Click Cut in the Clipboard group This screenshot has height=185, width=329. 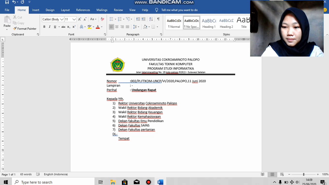[17, 17]
